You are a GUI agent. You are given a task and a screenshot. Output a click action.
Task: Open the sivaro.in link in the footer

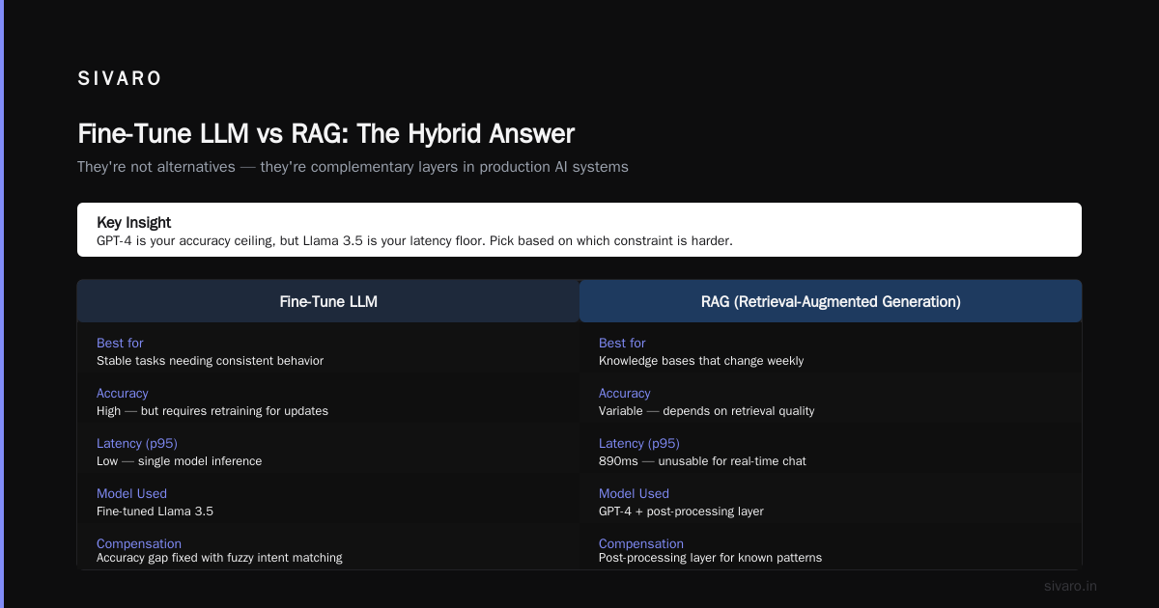pos(1071,586)
